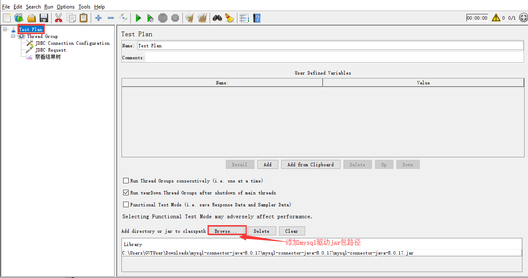The width and height of the screenshot is (528, 278).
Task: Start test with no pauses
Action: (150, 18)
